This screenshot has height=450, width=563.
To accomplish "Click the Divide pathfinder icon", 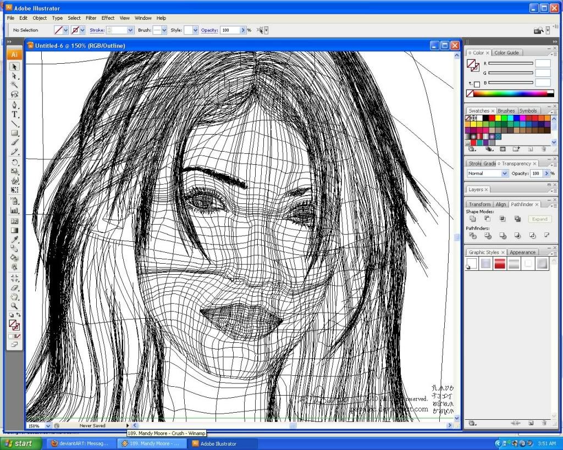I will (472, 235).
